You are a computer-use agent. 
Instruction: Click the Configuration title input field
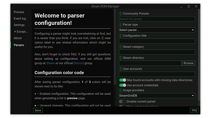157,41
